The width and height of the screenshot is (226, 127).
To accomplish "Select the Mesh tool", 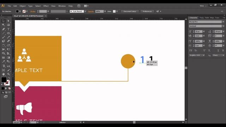I will pyautogui.click(x=3, y=58).
